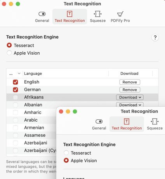Select the Arabic row text
165x179 pixels.
tap(31, 120)
